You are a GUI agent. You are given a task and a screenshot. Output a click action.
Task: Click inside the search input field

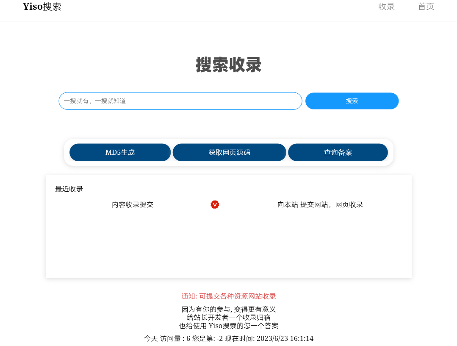pos(180,101)
